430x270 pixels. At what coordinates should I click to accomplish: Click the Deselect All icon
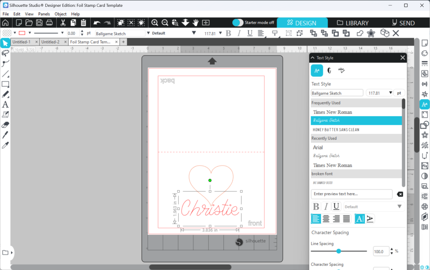[x=131, y=23]
